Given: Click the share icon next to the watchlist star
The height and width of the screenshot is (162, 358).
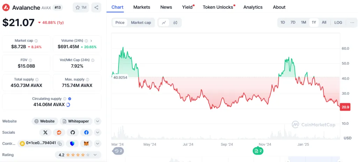Looking at the screenshot, I should (96, 7).
